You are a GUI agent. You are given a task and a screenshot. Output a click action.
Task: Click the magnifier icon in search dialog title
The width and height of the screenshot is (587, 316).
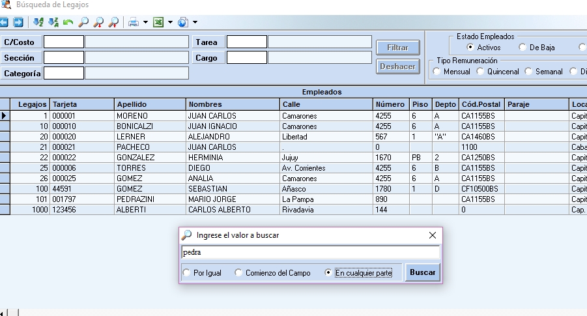tap(187, 235)
